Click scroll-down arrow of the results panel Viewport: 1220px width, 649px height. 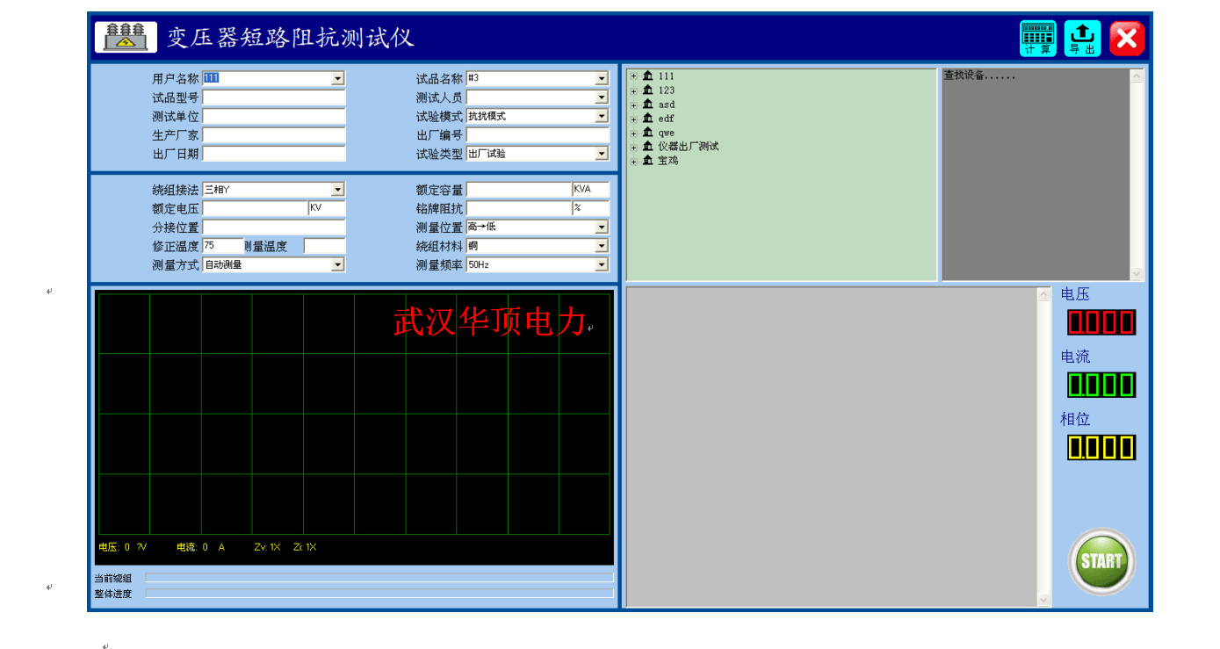[x=1044, y=600]
